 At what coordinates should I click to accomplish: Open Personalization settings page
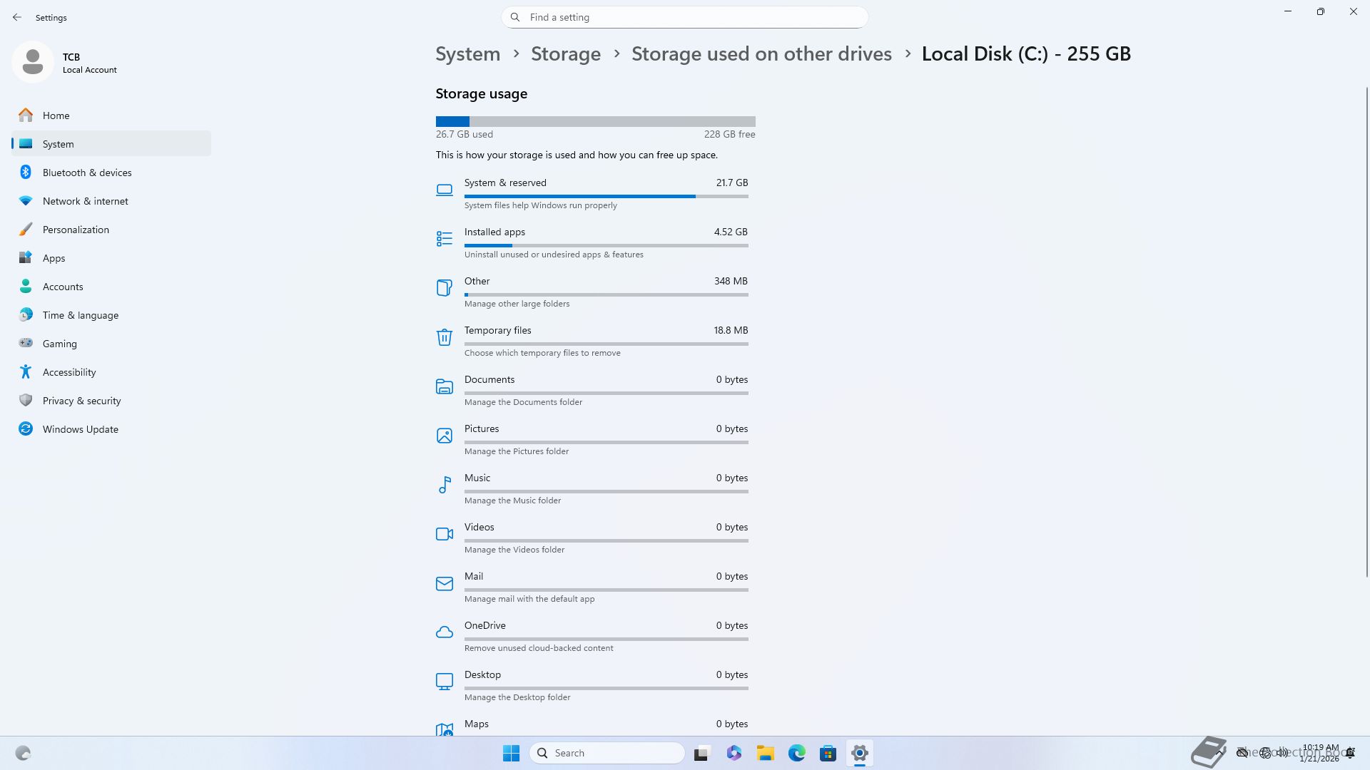[76, 230]
